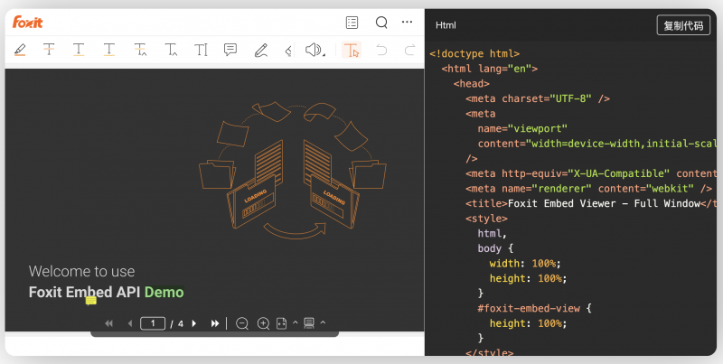The width and height of the screenshot is (723, 364).
Task: Jump to the first page
Action: 108,323
